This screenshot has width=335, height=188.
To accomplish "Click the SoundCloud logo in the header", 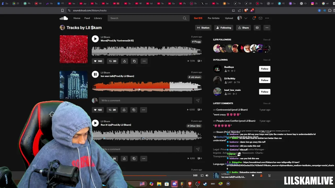I will click(64, 18).
